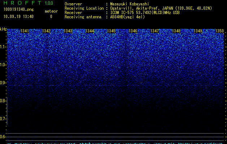Image resolution: width=227 pixels, height=144 pixels.
Task: Click the 0.6 kHz axis label
Action: (3, 137)
